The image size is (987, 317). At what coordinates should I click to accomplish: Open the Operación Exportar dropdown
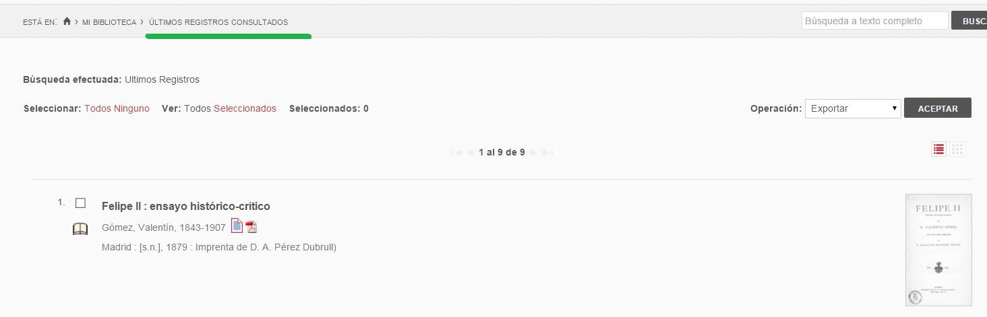(x=853, y=108)
